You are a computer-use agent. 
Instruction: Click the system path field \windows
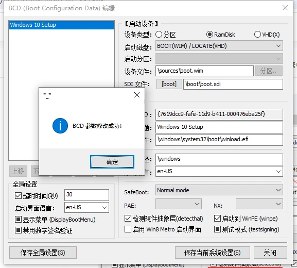coord(219,159)
